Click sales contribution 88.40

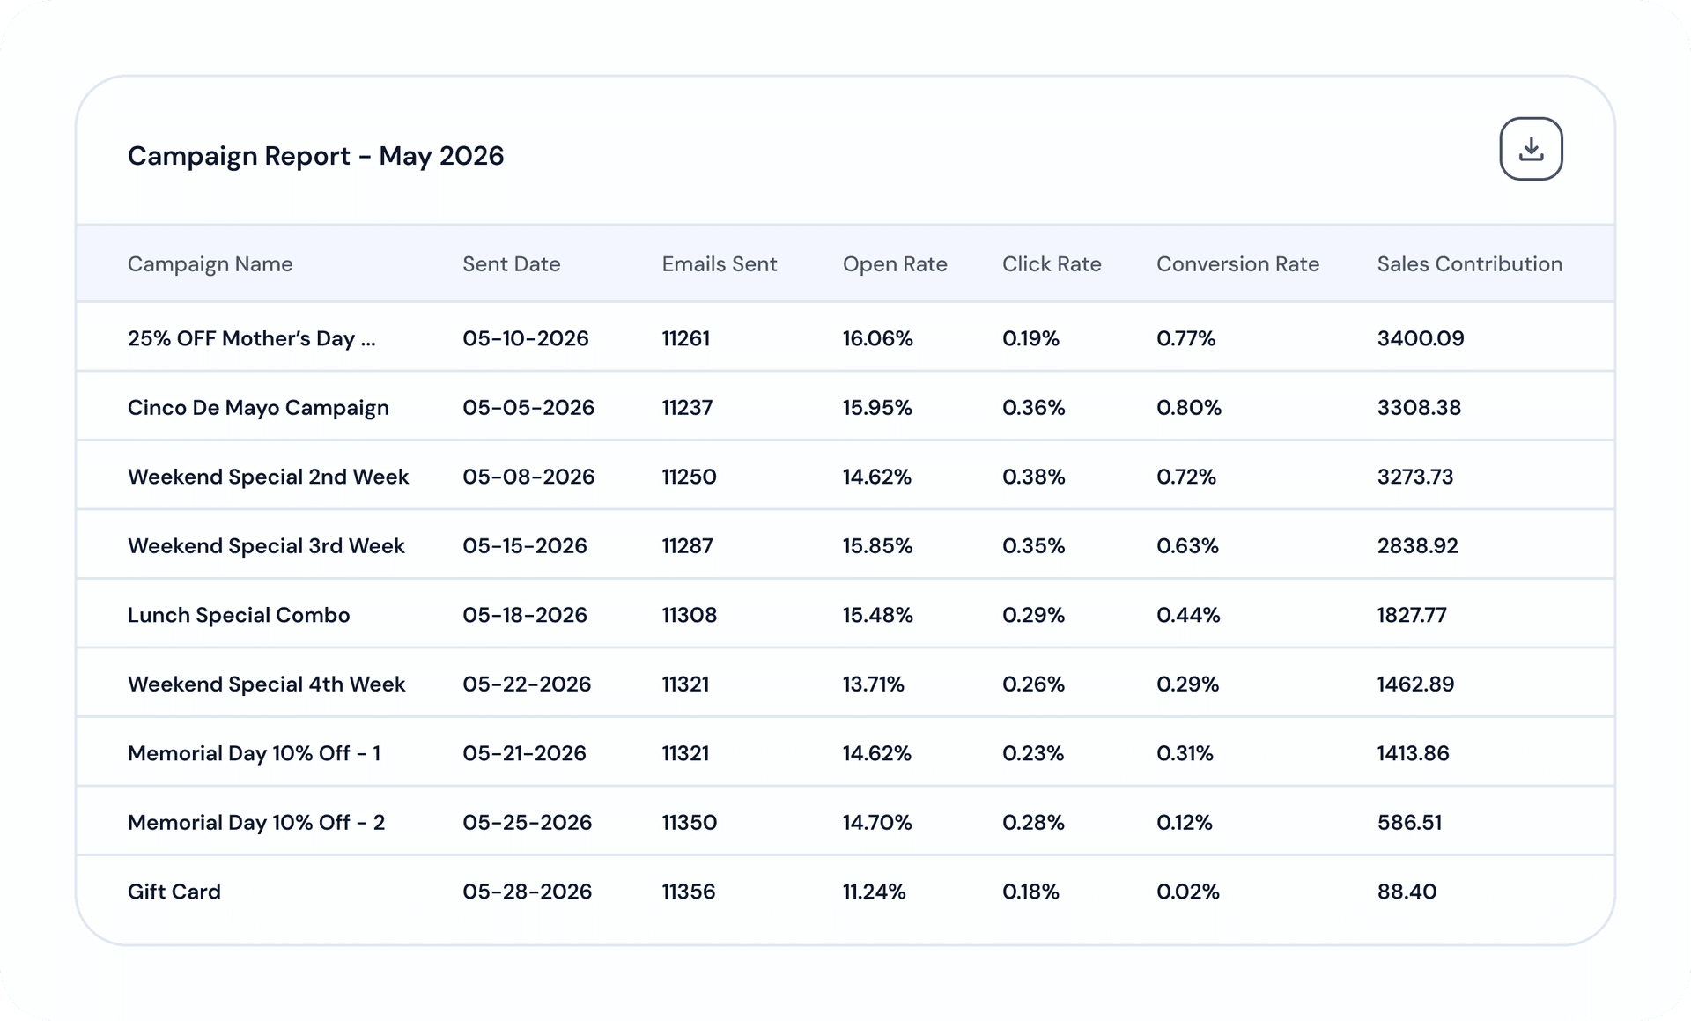tap(1407, 892)
